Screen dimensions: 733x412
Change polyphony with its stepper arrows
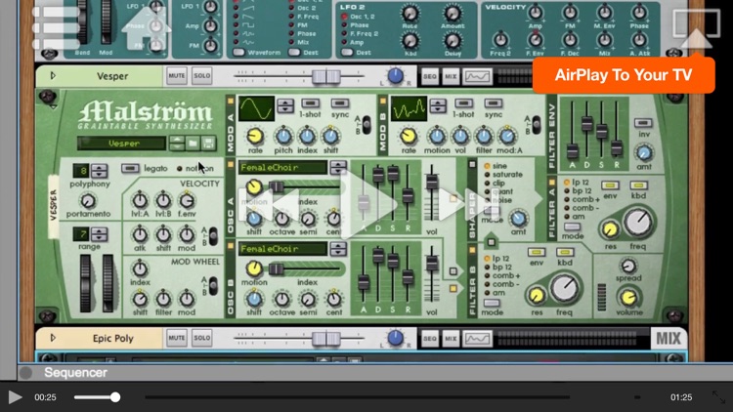pyautogui.click(x=99, y=171)
